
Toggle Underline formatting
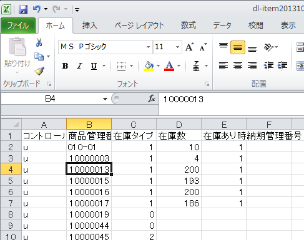click(94, 66)
